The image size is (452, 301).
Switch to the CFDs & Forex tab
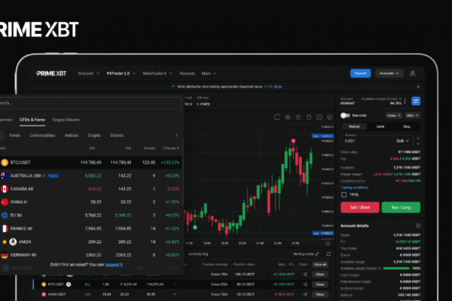tap(32, 120)
